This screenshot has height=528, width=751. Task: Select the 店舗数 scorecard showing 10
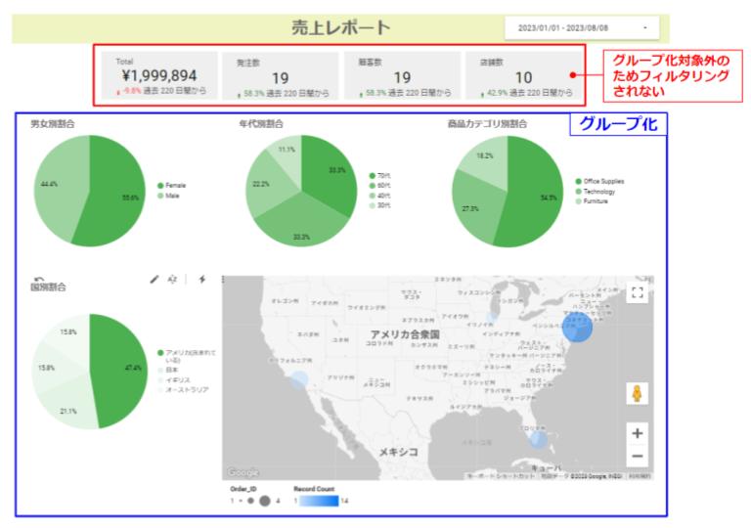(x=523, y=75)
